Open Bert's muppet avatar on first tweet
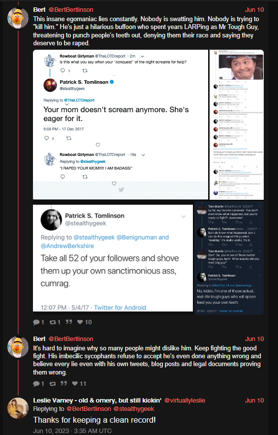278x435 pixels. (x=18, y=18)
